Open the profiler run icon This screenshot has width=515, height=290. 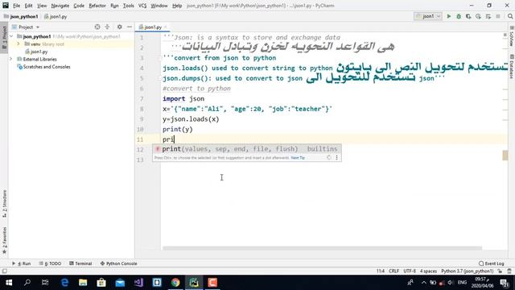[x=478, y=16]
